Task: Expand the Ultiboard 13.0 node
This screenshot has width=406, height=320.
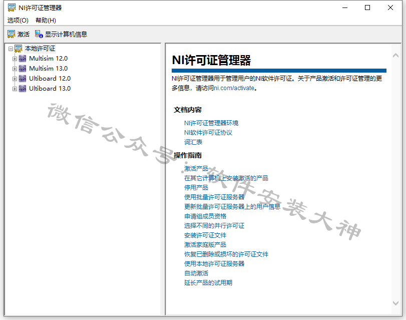Action: [x=15, y=89]
